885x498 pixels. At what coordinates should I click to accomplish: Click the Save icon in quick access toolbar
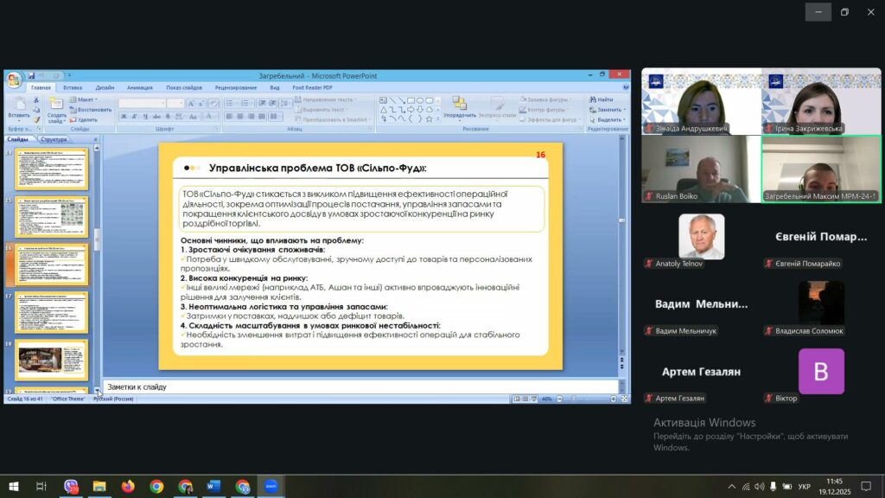(31, 76)
